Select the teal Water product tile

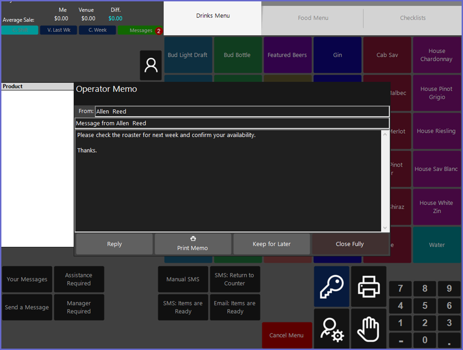point(436,245)
